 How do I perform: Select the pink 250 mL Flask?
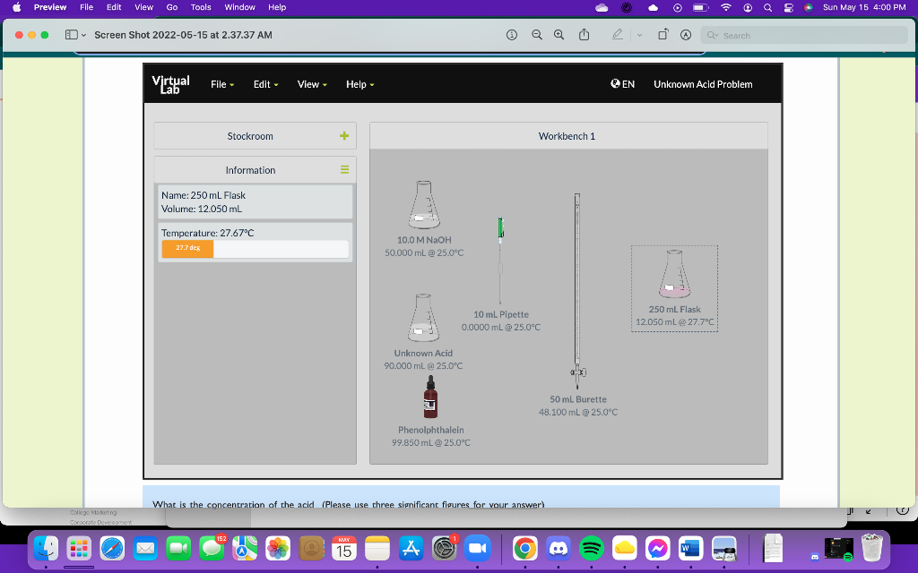(674, 274)
